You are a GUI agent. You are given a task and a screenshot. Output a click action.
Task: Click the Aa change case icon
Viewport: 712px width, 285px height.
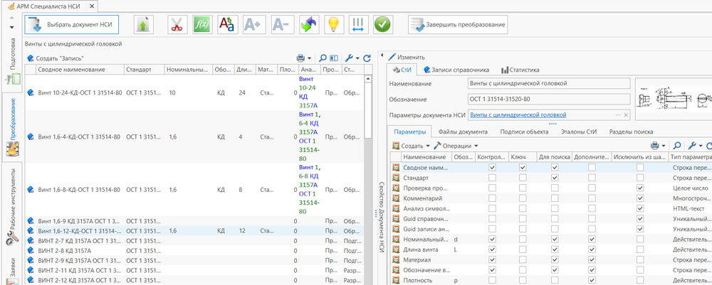tap(226, 25)
